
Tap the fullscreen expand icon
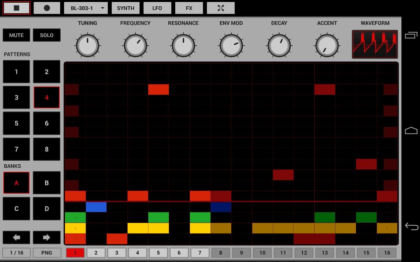click(x=220, y=8)
